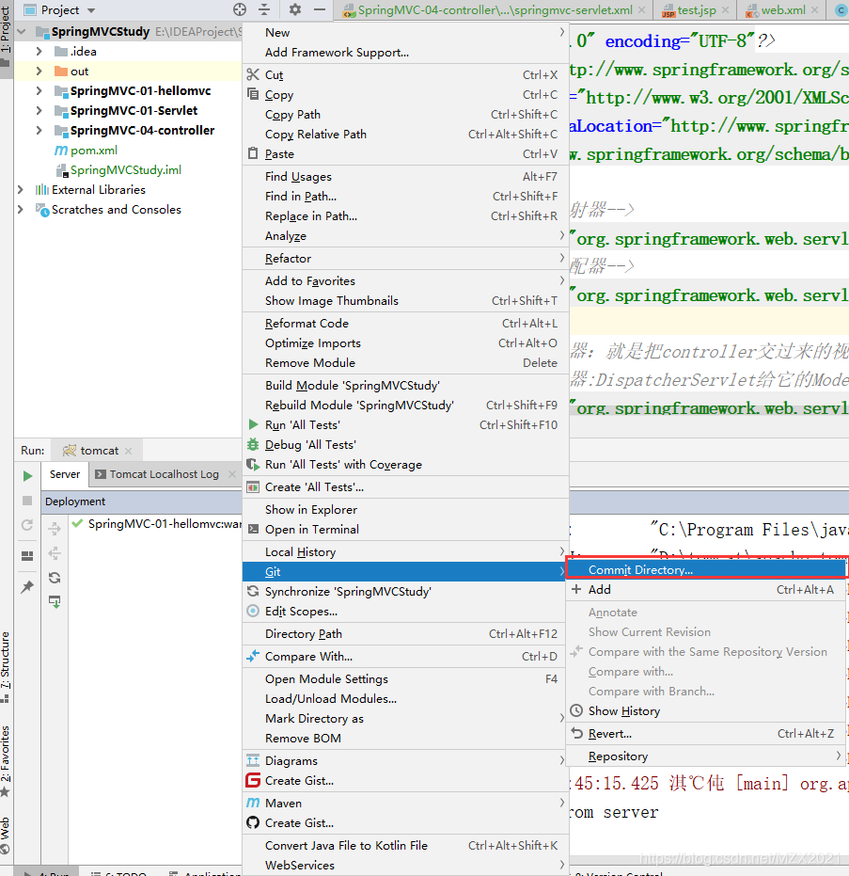Click the Debug bug icon
The width and height of the screenshot is (849, 876).
point(253,444)
